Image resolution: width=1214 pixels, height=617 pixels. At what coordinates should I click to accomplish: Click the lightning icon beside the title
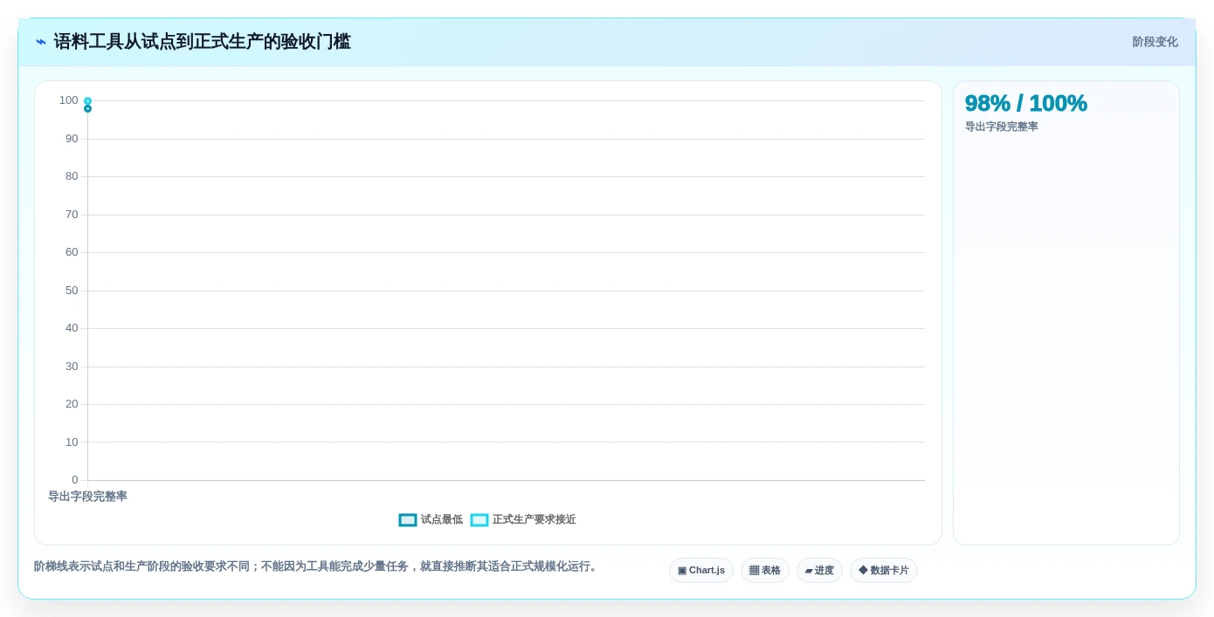pyautogui.click(x=41, y=42)
